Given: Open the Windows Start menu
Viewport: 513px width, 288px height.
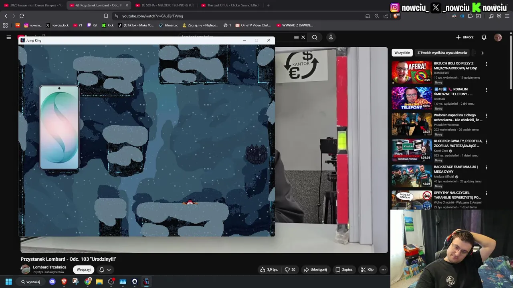Looking at the screenshot, I should pos(8,282).
